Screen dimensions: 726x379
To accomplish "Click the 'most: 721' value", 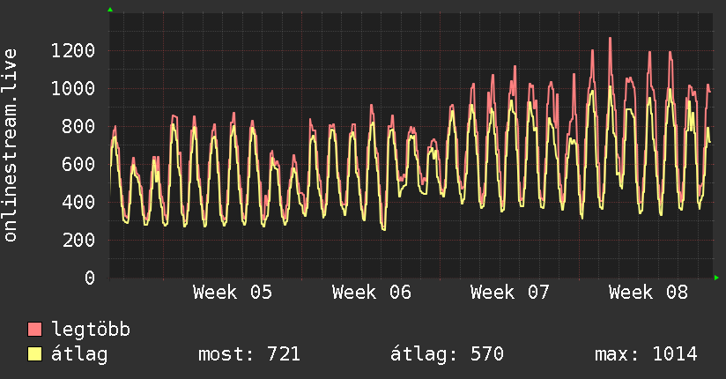I will tap(249, 354).
